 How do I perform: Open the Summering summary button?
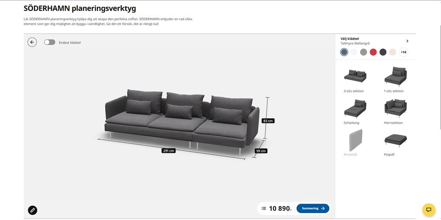tap(313, 208)
